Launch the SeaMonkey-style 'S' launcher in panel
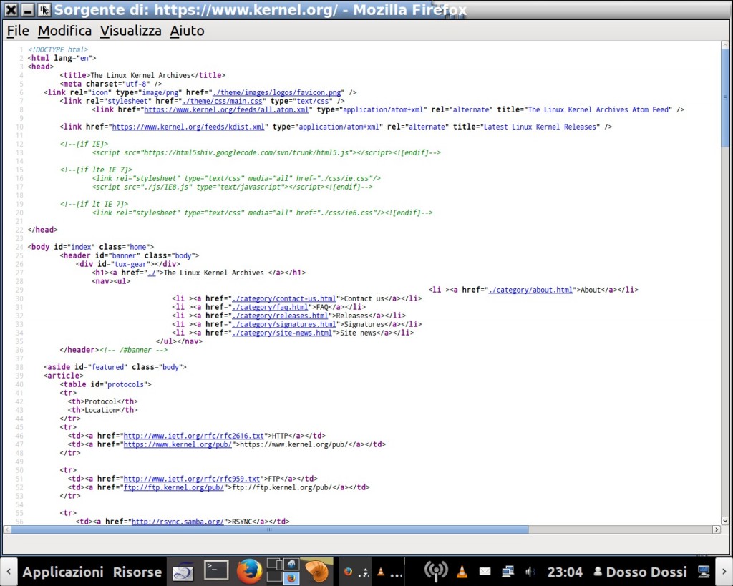The height and width of the screenshot is (586, 733). click(x=183, y=572)
